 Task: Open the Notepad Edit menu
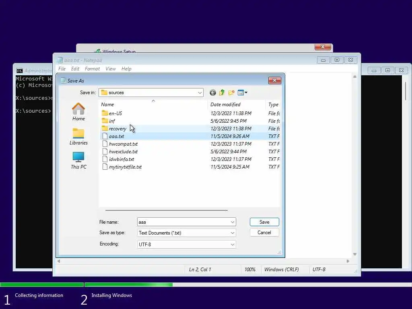75,69
